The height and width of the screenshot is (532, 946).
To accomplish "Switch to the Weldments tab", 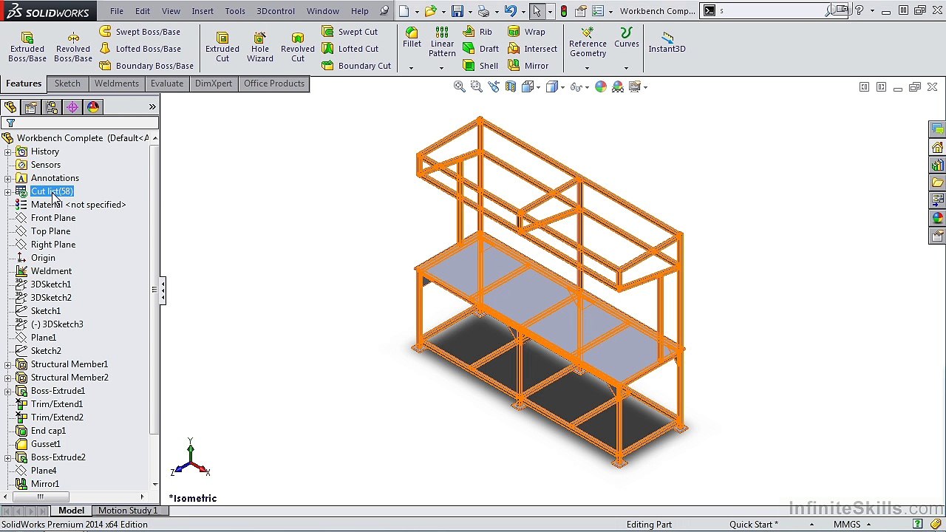I will pyautogui.click(x=117, y=83).
